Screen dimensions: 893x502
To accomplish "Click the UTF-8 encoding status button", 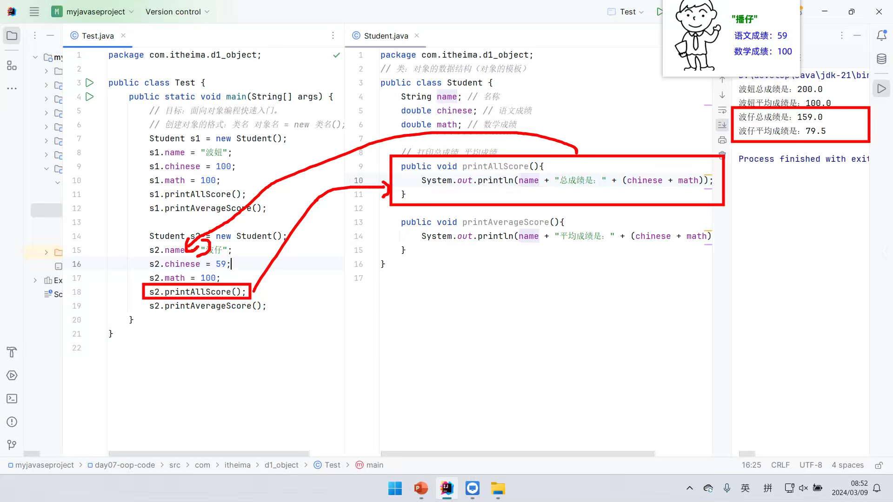I will coord(810,465).
